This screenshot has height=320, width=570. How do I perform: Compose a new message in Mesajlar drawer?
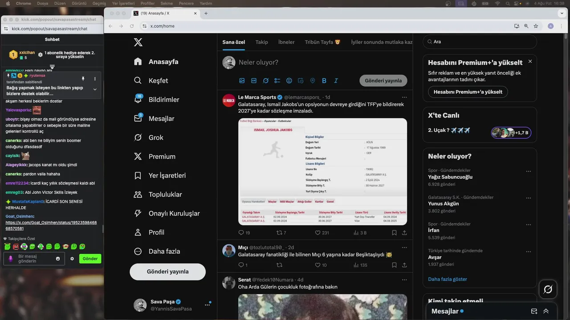pyautogui.click(x=534, y=311)
